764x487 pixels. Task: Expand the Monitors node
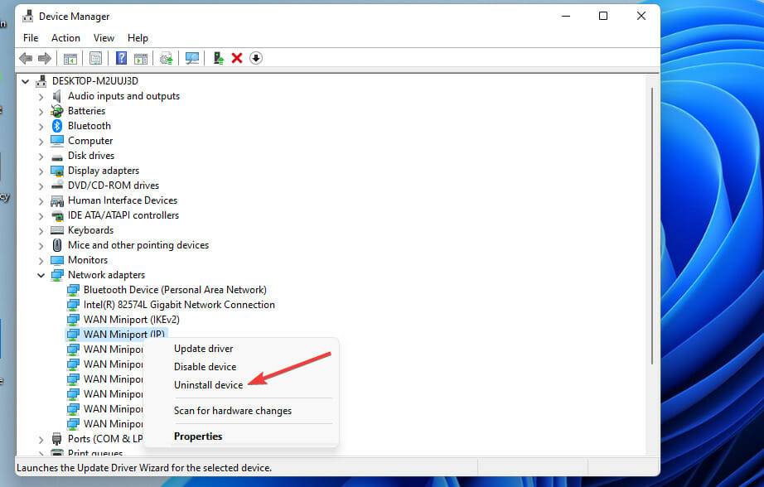pyautogui.click(x=41, y=261)
